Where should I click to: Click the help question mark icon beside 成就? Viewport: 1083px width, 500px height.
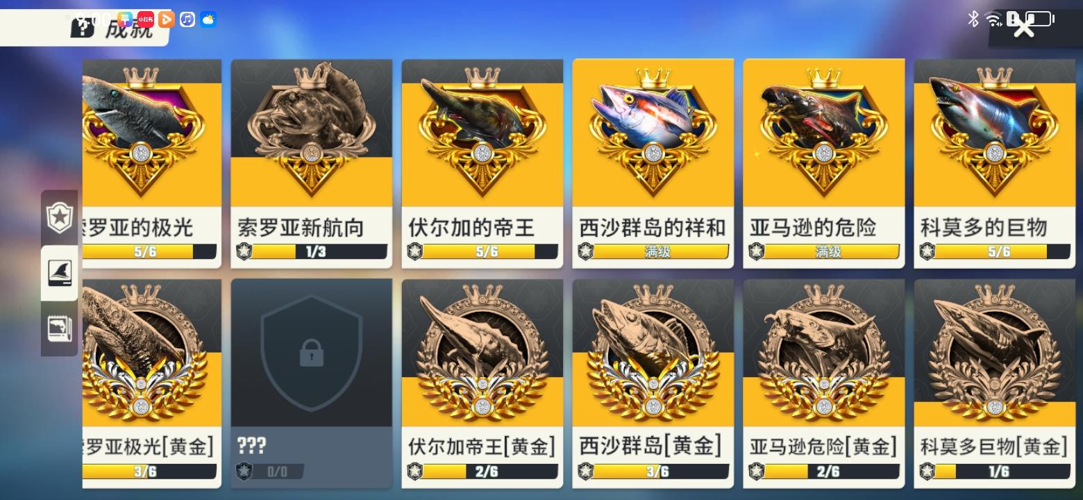click(x=83, y=28)
